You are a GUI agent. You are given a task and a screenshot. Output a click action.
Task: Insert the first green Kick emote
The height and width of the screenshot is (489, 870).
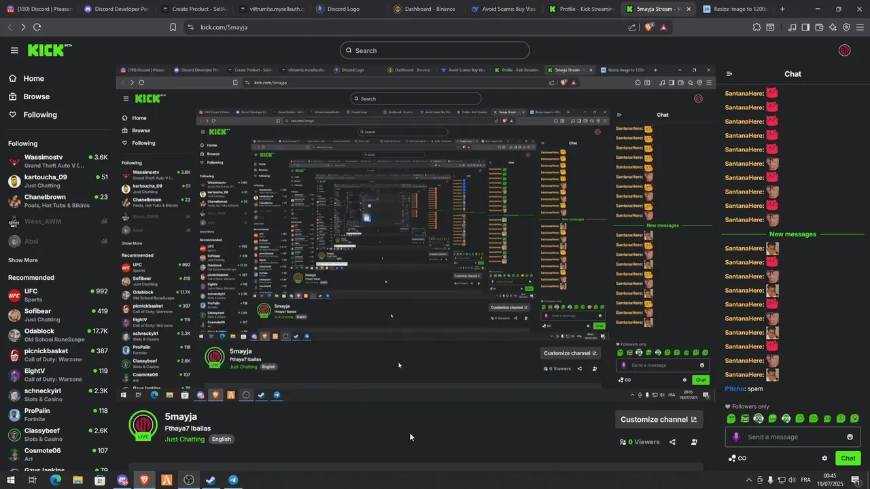(731, 418)
